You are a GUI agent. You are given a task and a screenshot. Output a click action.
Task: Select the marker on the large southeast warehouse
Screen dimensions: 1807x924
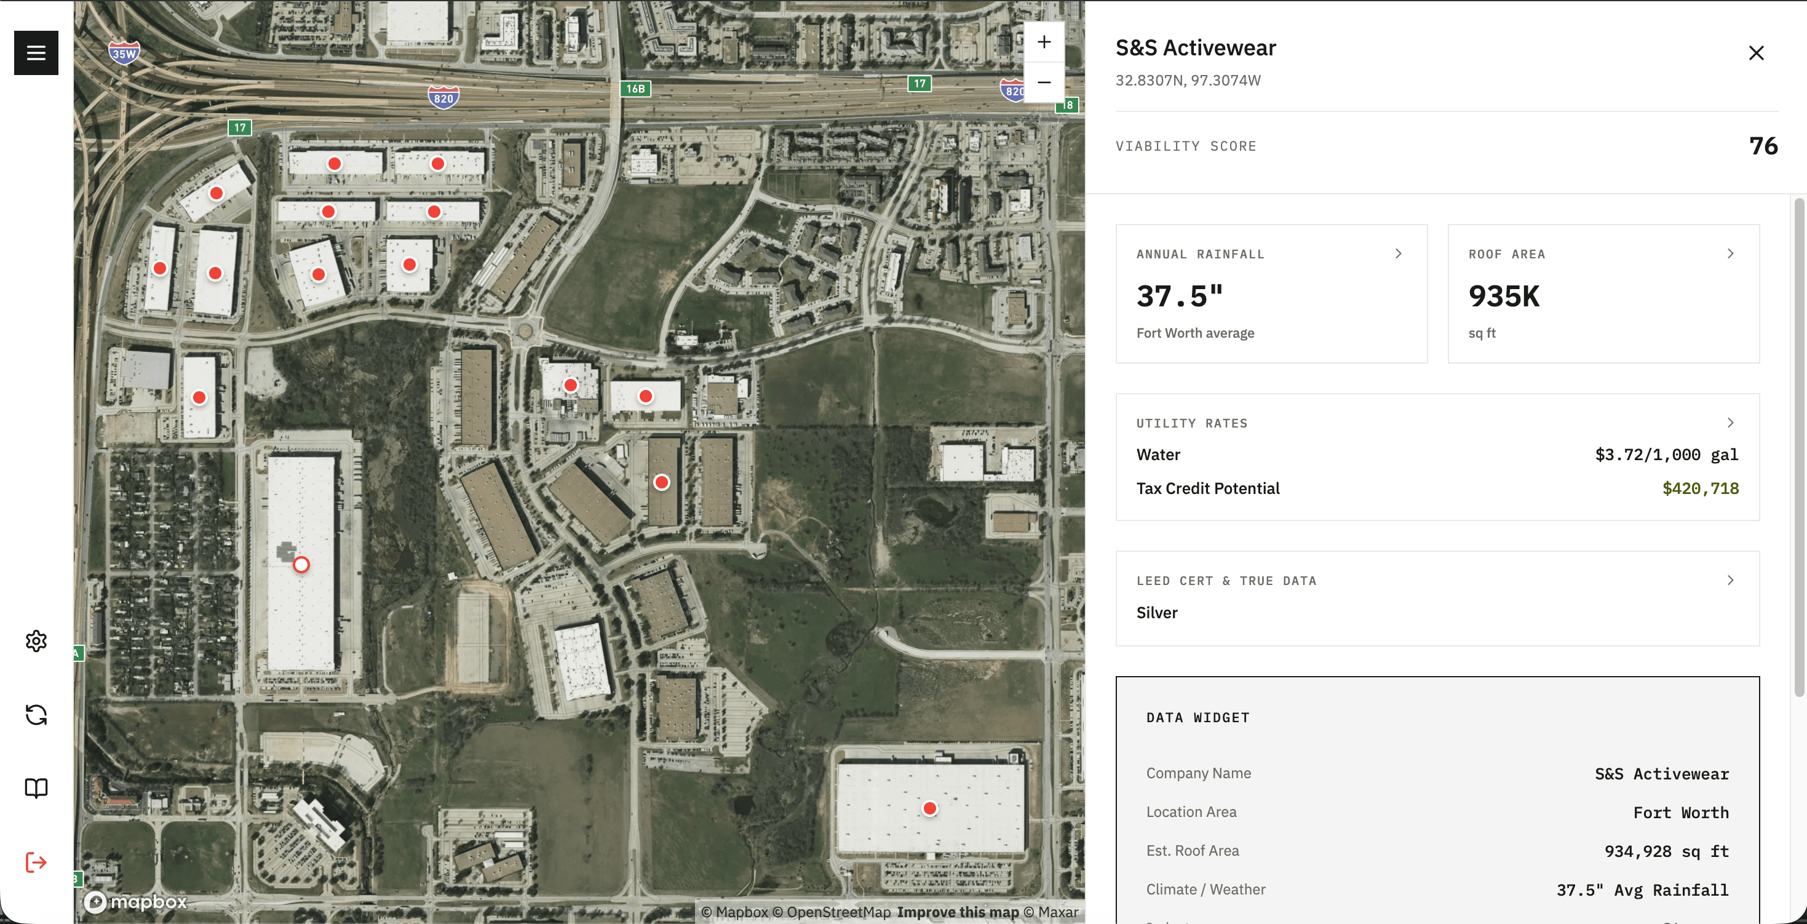coord(929,808)
